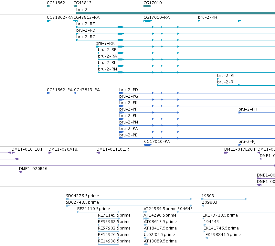This screenshot has height=246, width=275.
Task: Click polypeptide bru-2-PF
Action: 128,109
